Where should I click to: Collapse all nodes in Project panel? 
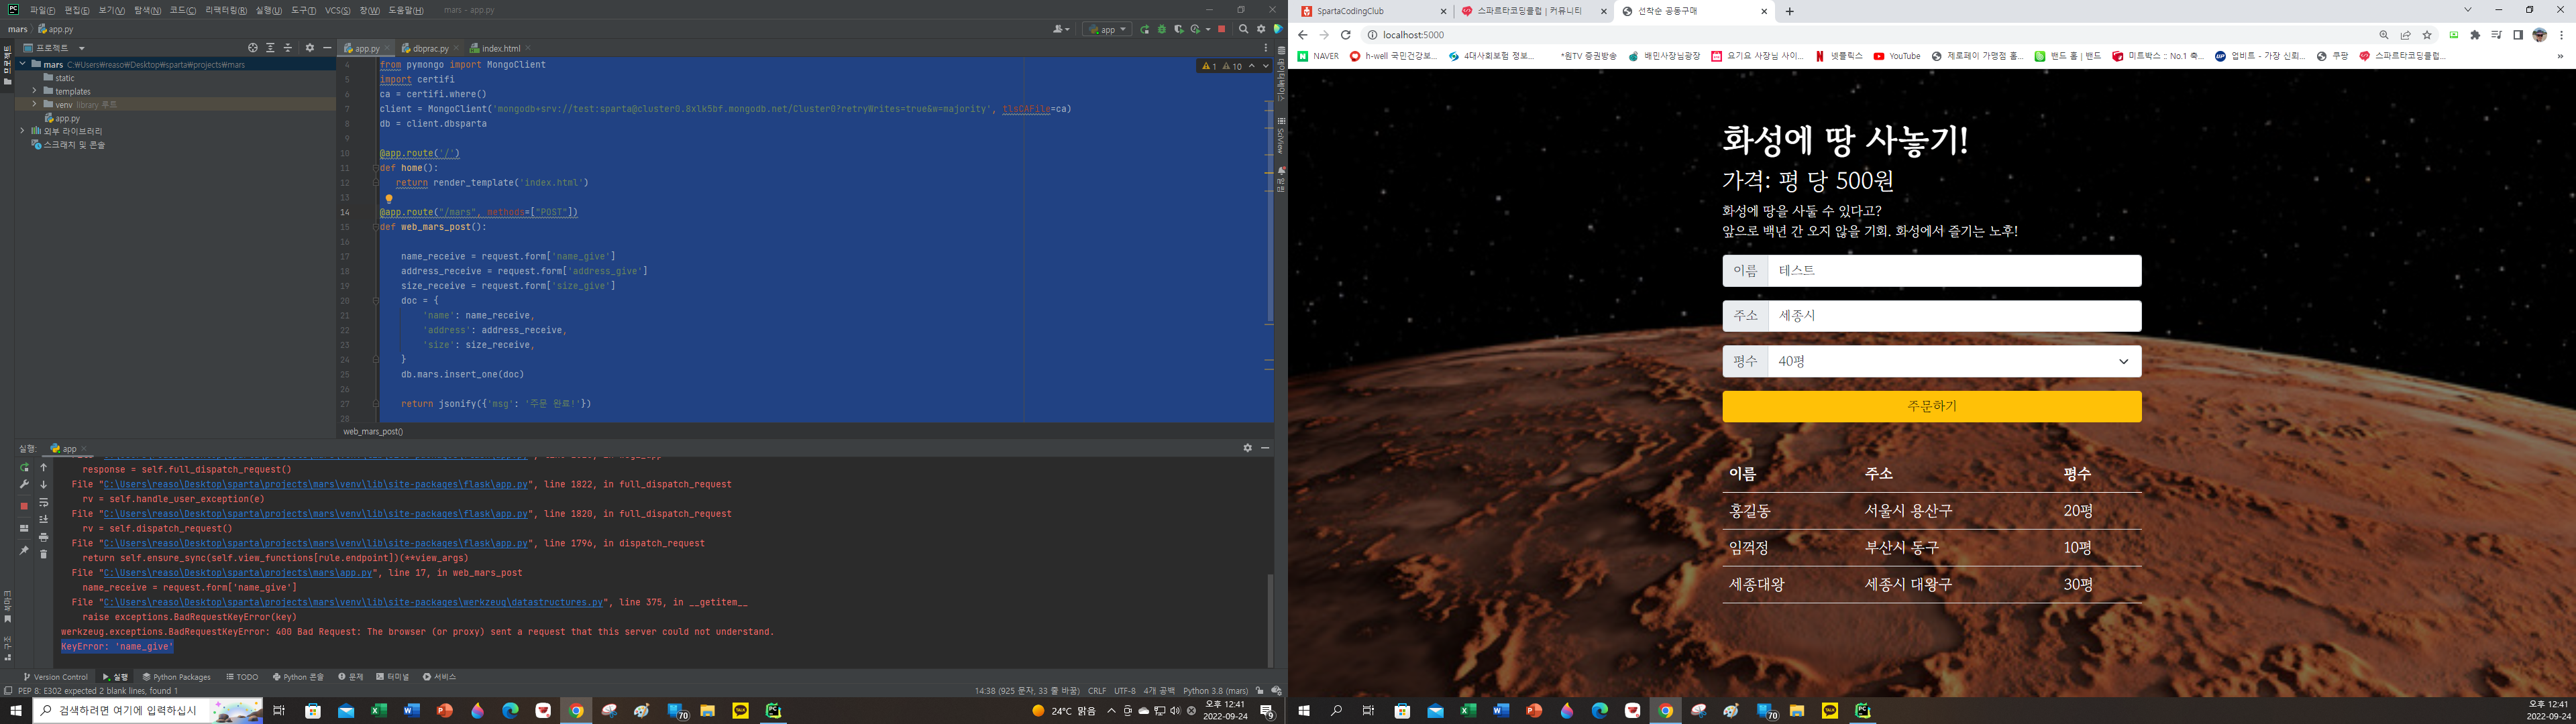click(288, 48)
